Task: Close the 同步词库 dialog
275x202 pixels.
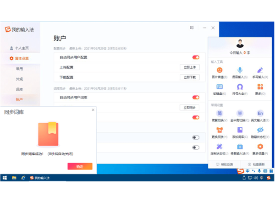Action: pos(93,110)
